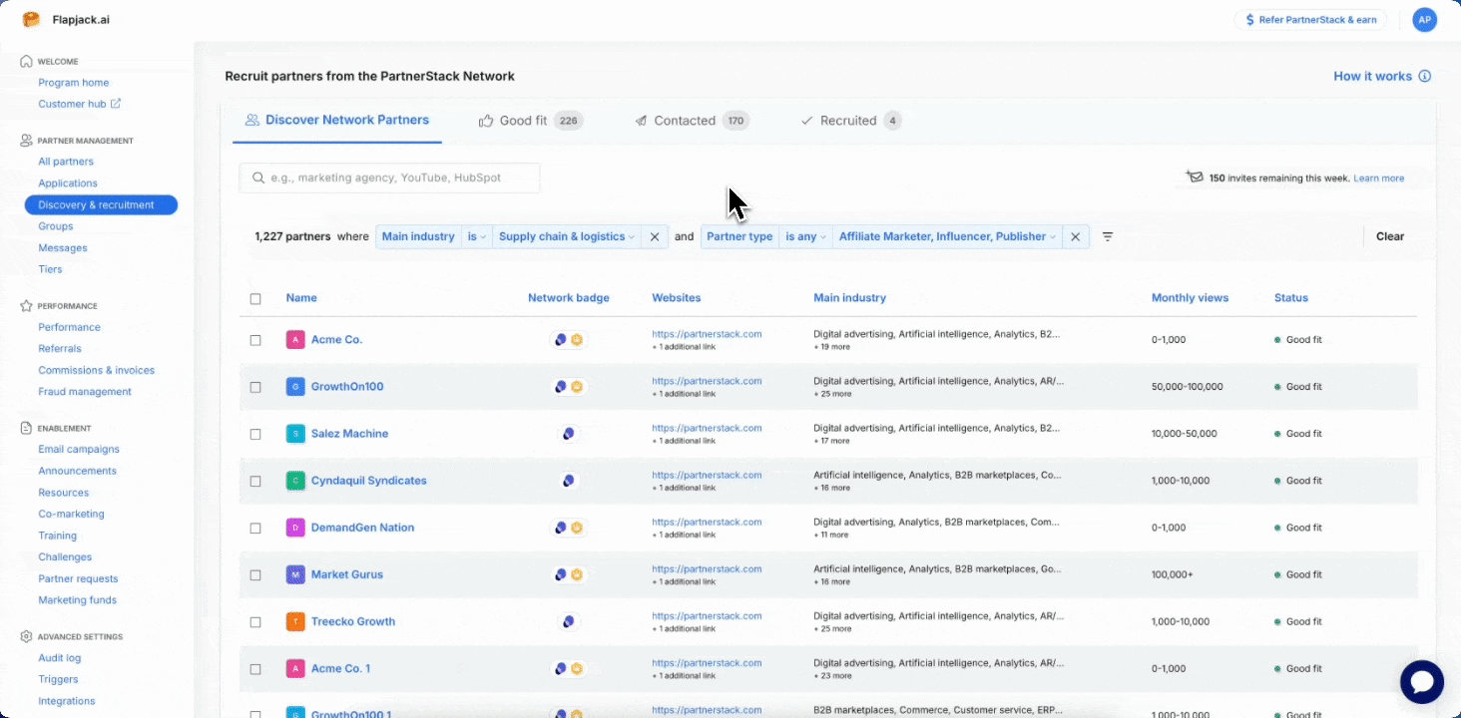
Task: Check the Treecko Growth row checkbox
Action: click(255, 621)
